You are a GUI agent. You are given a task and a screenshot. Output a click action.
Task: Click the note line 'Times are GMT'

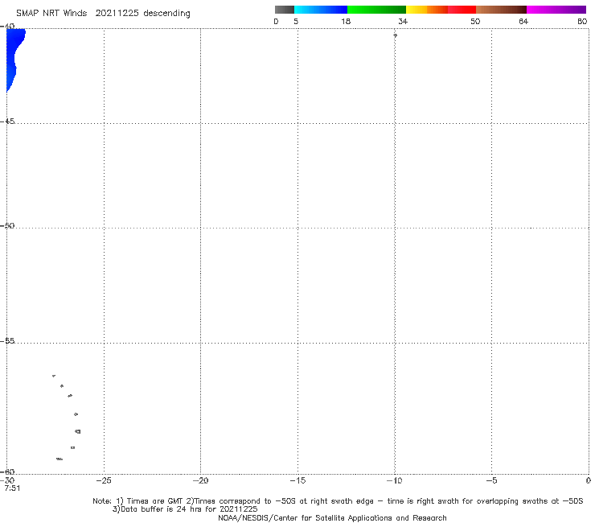click(155, 501)
